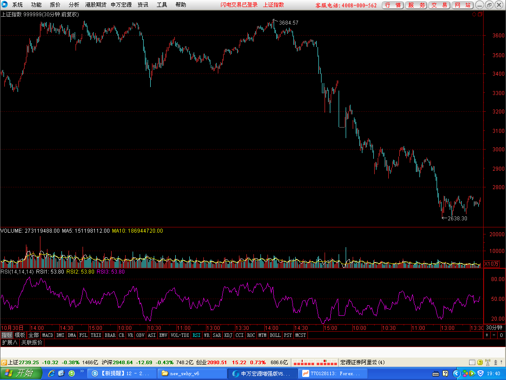Launch Internet Explorer from quick launch
The image size is (506, 380).
(51, 373)
